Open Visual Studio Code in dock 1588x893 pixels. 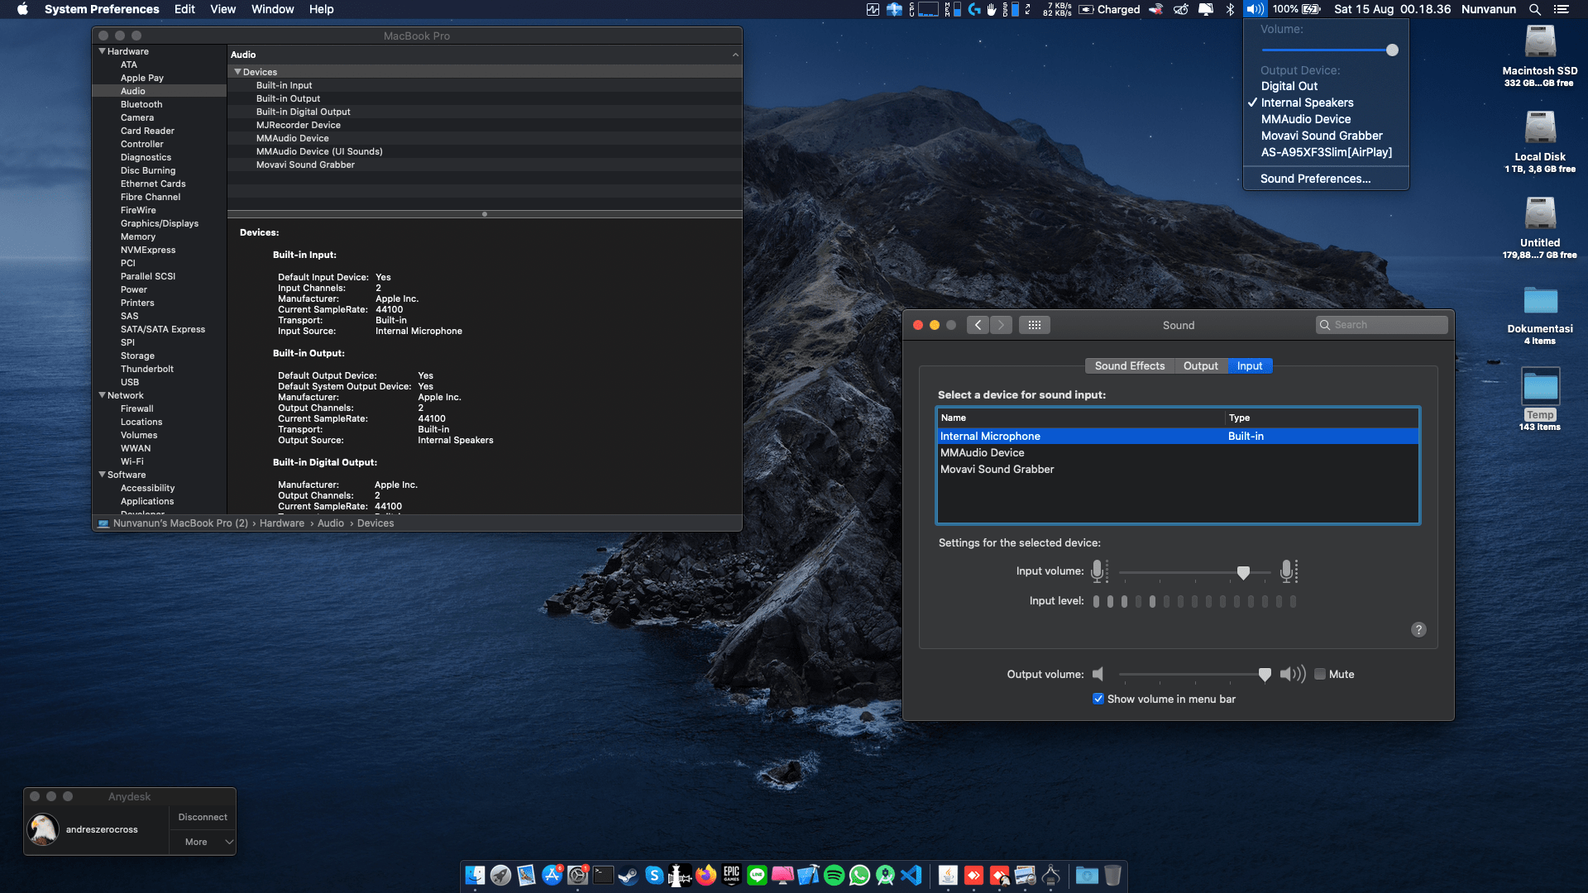pyautogui.click(x=911, y=875)
